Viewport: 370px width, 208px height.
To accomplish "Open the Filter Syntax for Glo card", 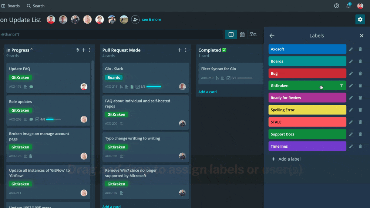I will 231,73.
